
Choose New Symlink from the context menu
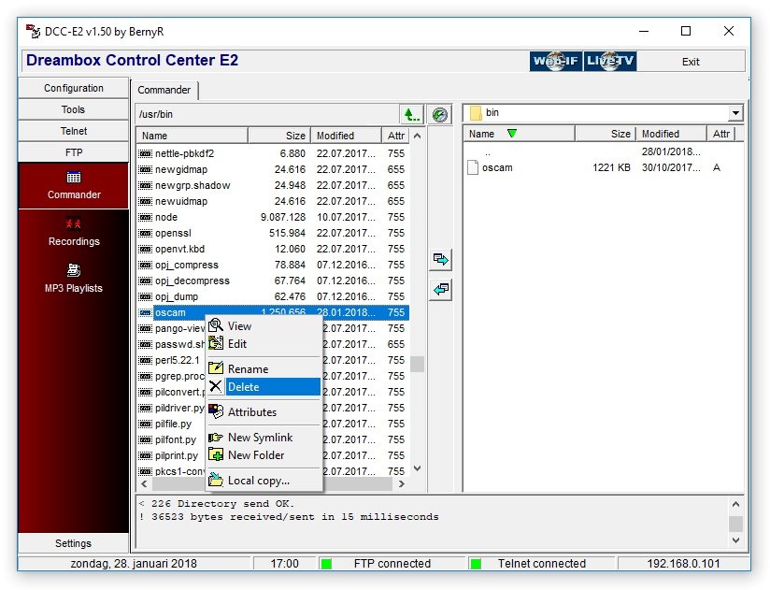[x=264, y=438]
